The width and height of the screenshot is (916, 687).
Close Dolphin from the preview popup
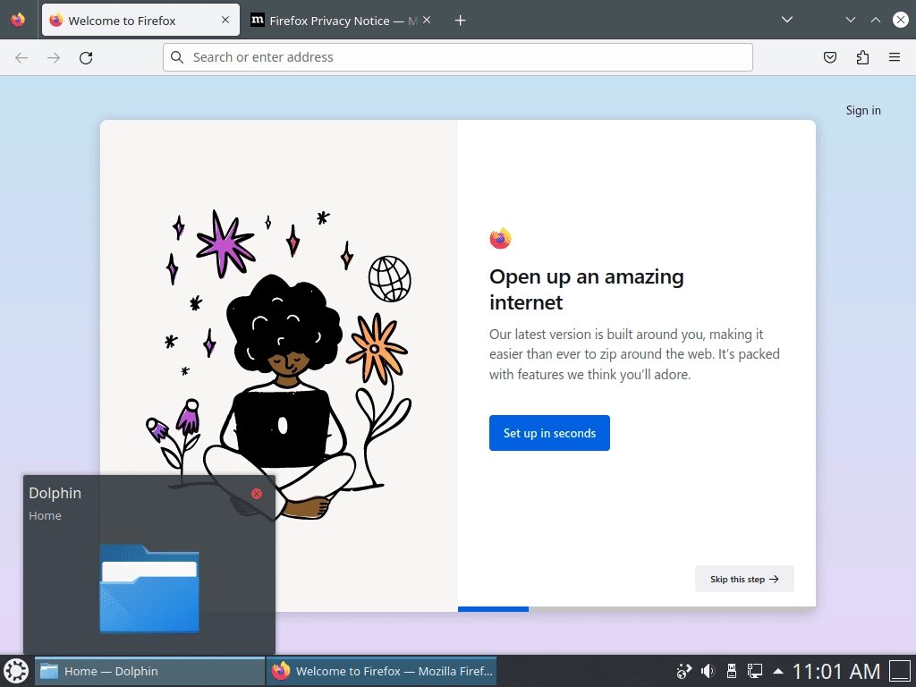pyautogui.click(x=257, y=494)
